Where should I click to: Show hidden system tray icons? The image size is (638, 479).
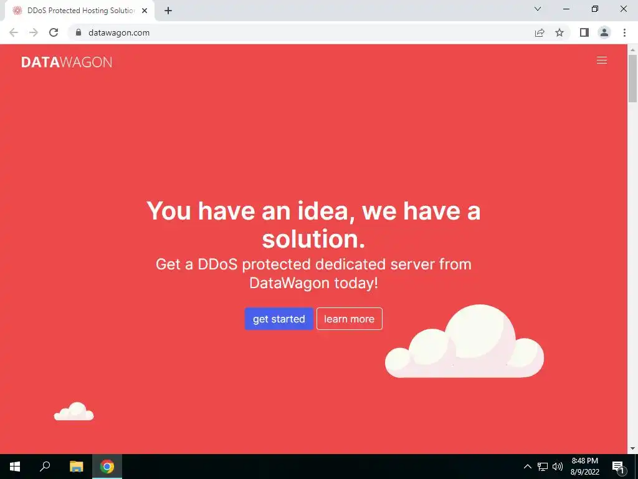527,467
